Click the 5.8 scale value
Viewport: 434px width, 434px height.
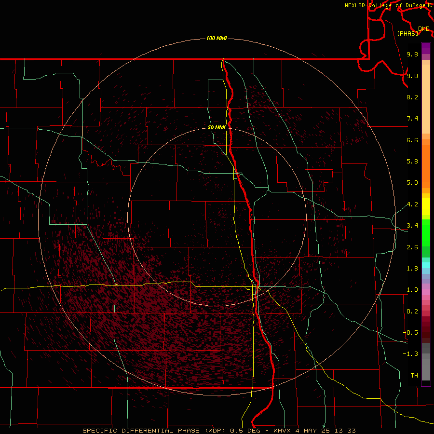412,162
